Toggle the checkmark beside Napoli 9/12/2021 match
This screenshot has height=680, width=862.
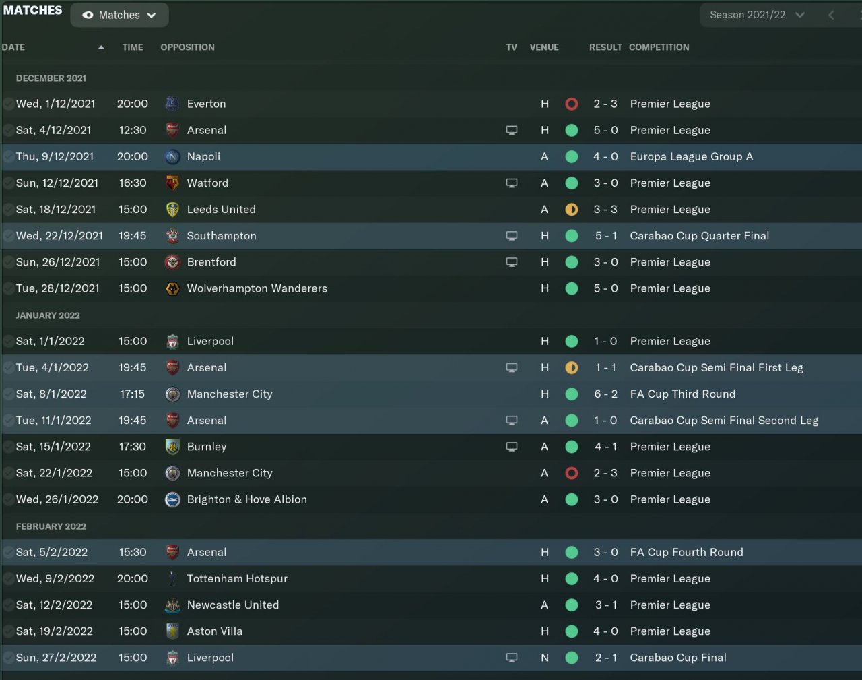tap(8, 156)
